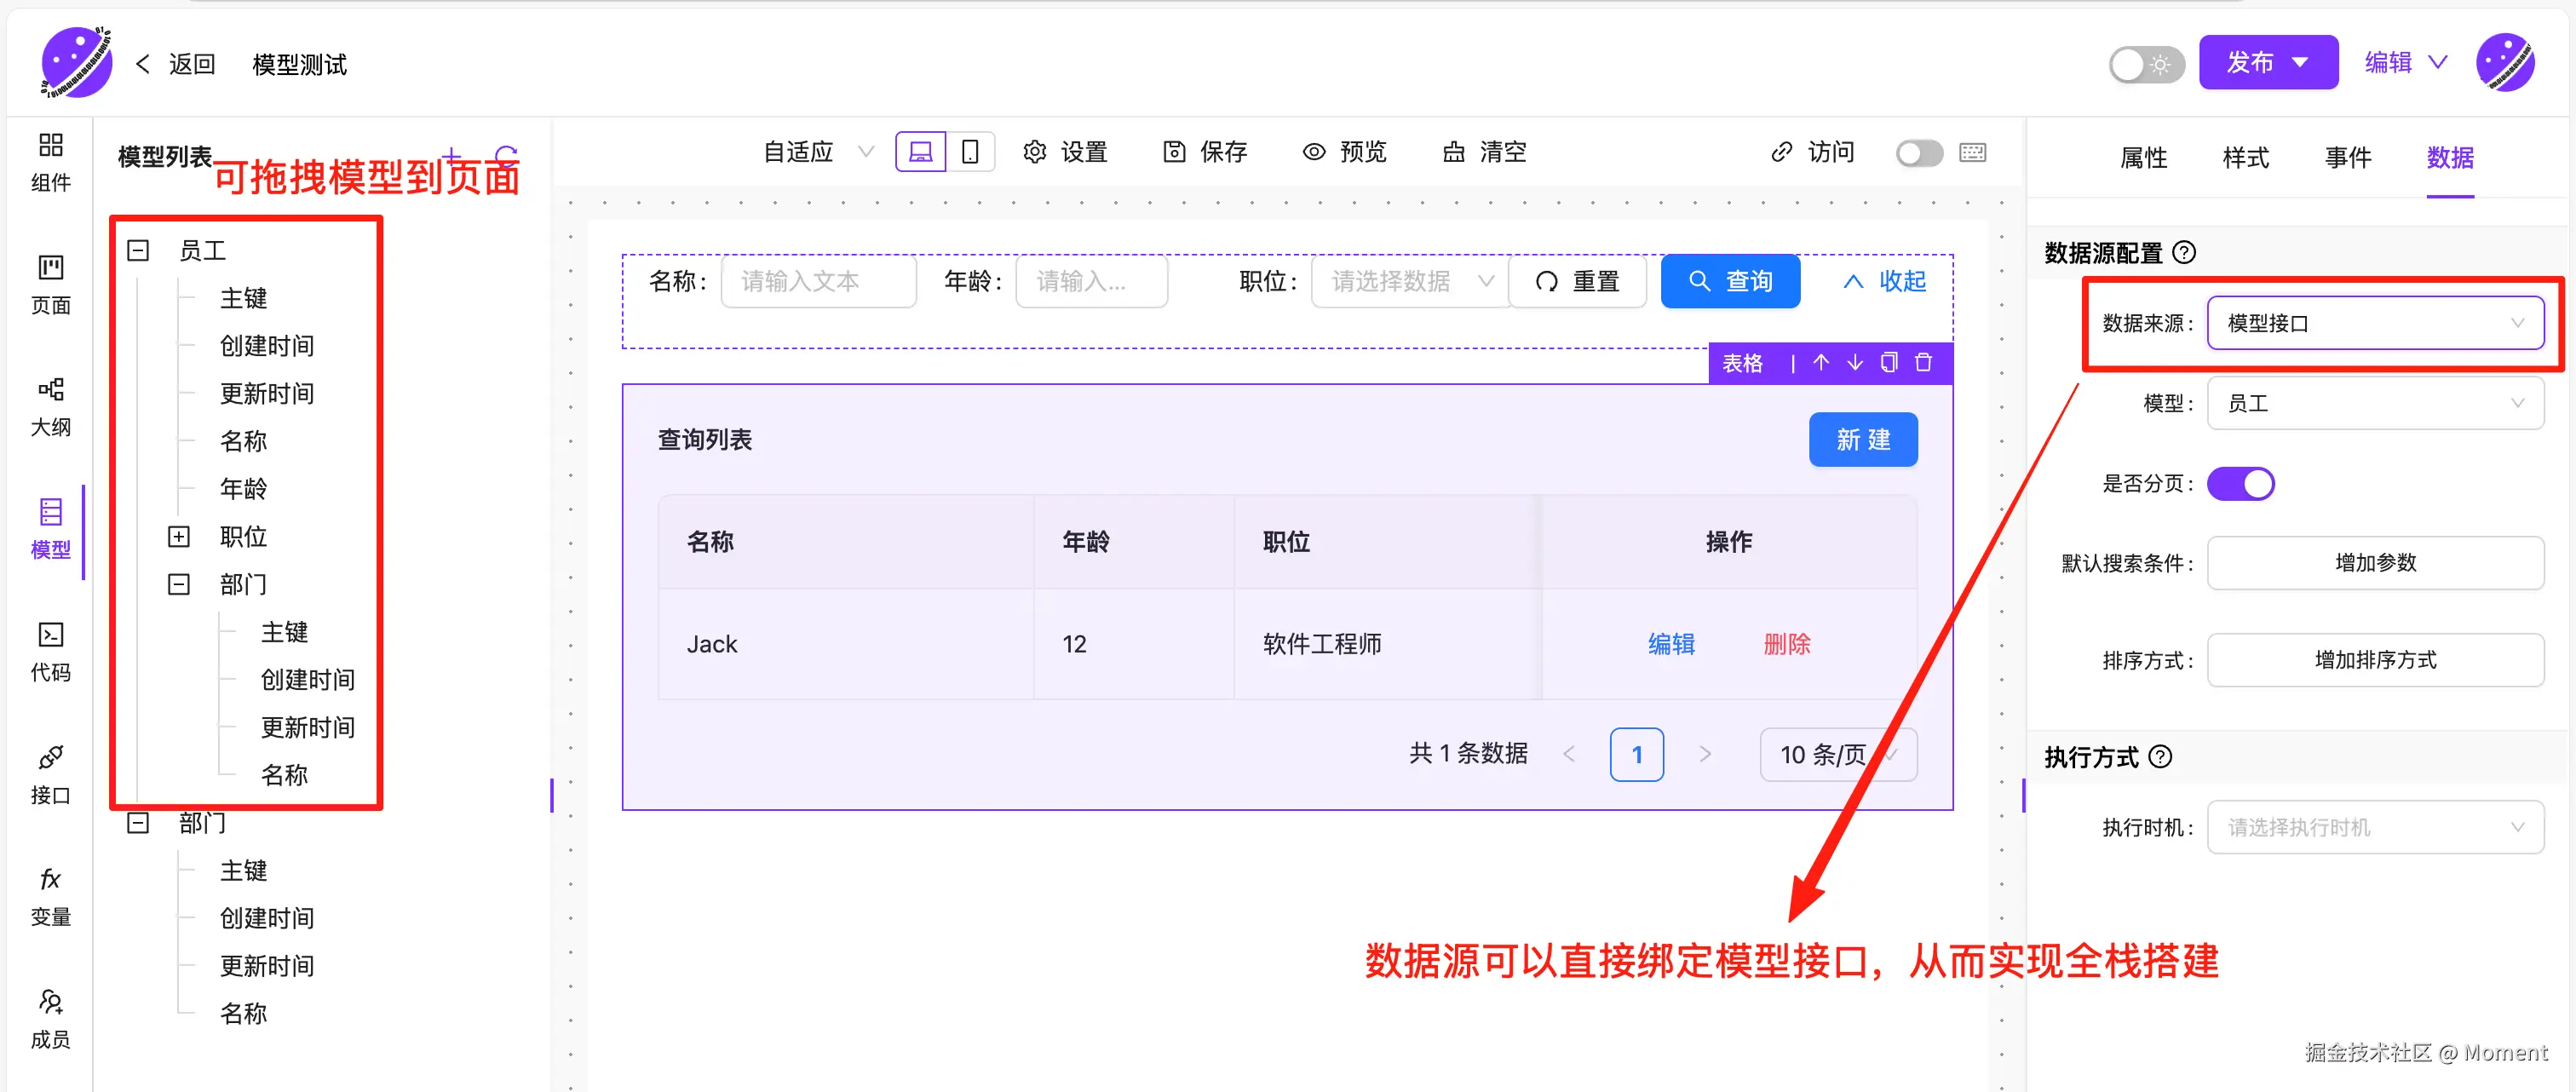Disable the 是否分页 pagination switch
This screenshot has height=1092, width=2576.
pyautogui.click(x=2240, y=484)
